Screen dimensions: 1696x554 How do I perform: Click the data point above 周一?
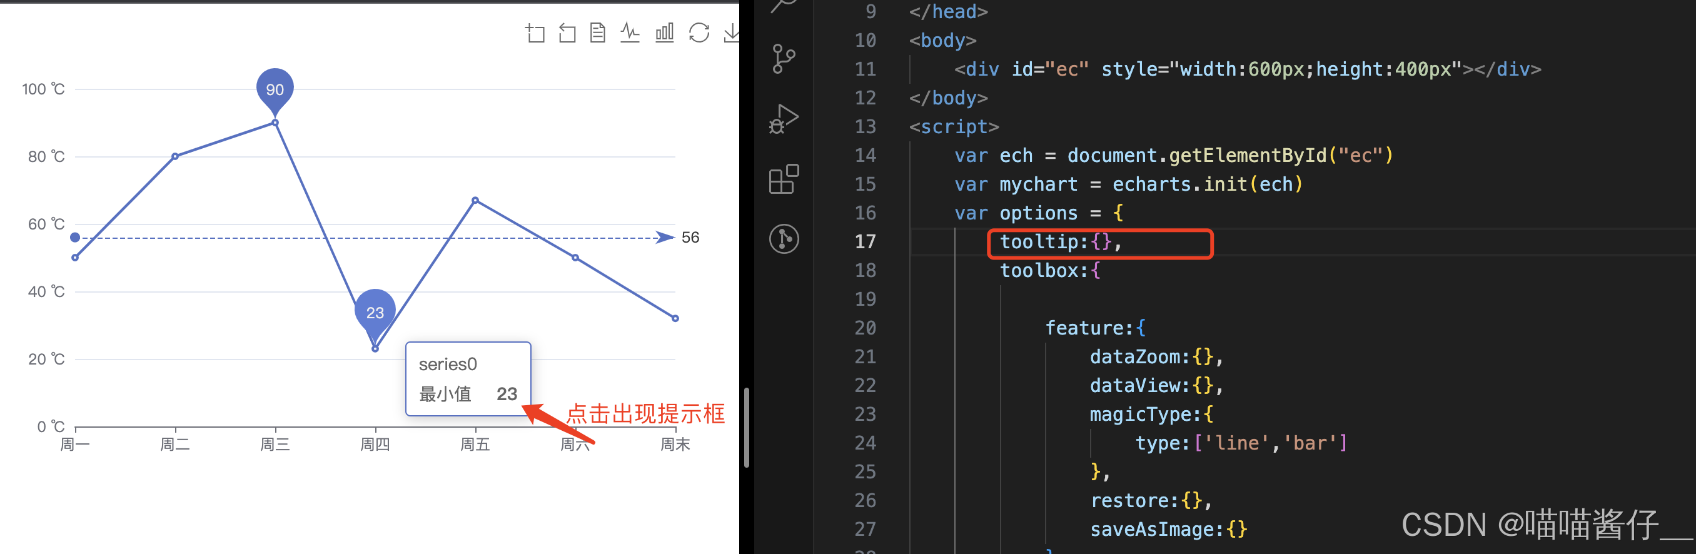pos(75,258)
